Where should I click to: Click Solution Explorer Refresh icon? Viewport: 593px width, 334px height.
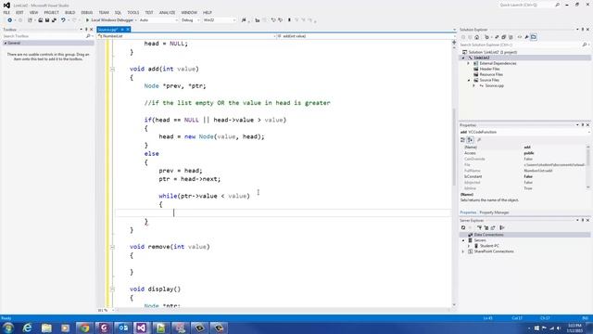point(497,37)
